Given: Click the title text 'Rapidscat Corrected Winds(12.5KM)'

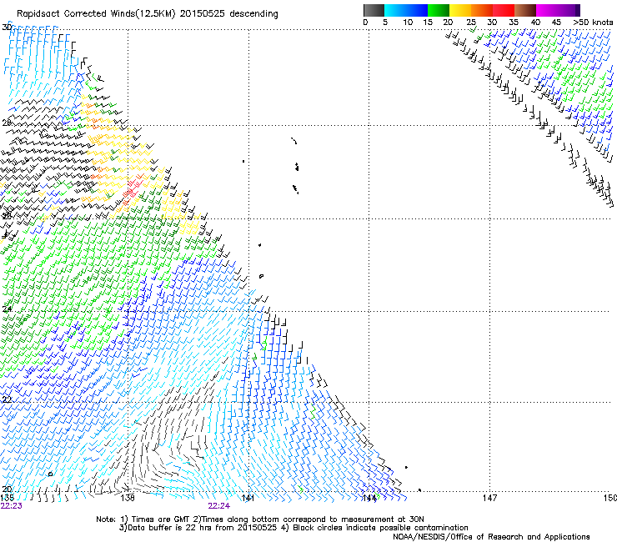Looking at the screenshot, I should [96, 14].
